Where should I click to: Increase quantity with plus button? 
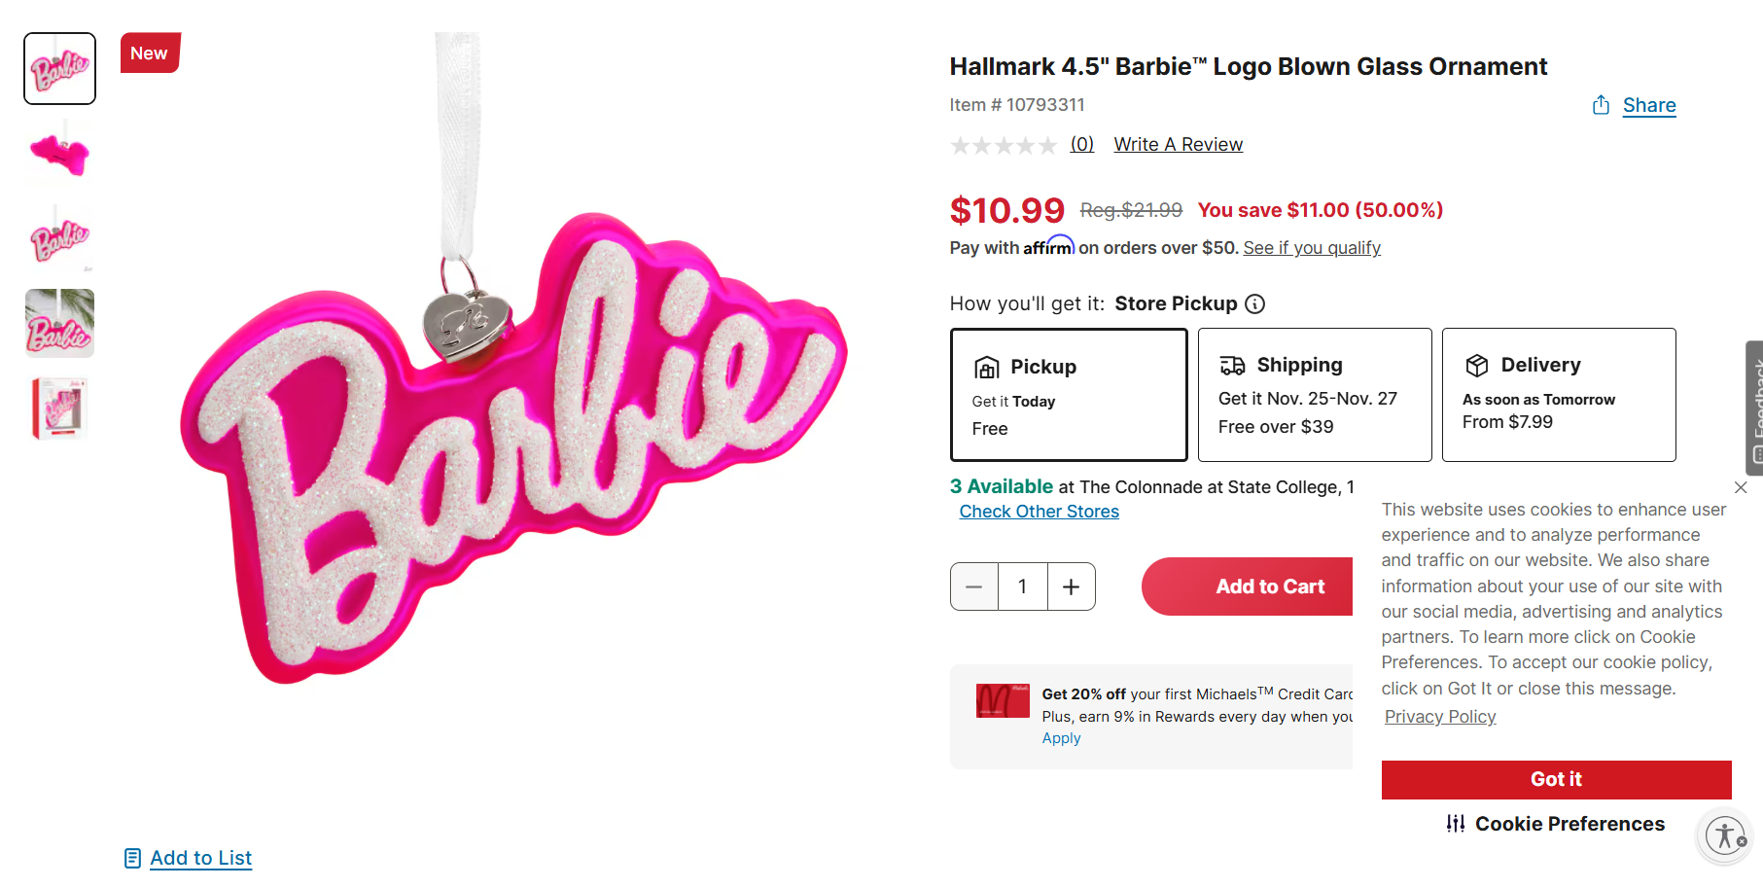click(x=1071, y=586)
